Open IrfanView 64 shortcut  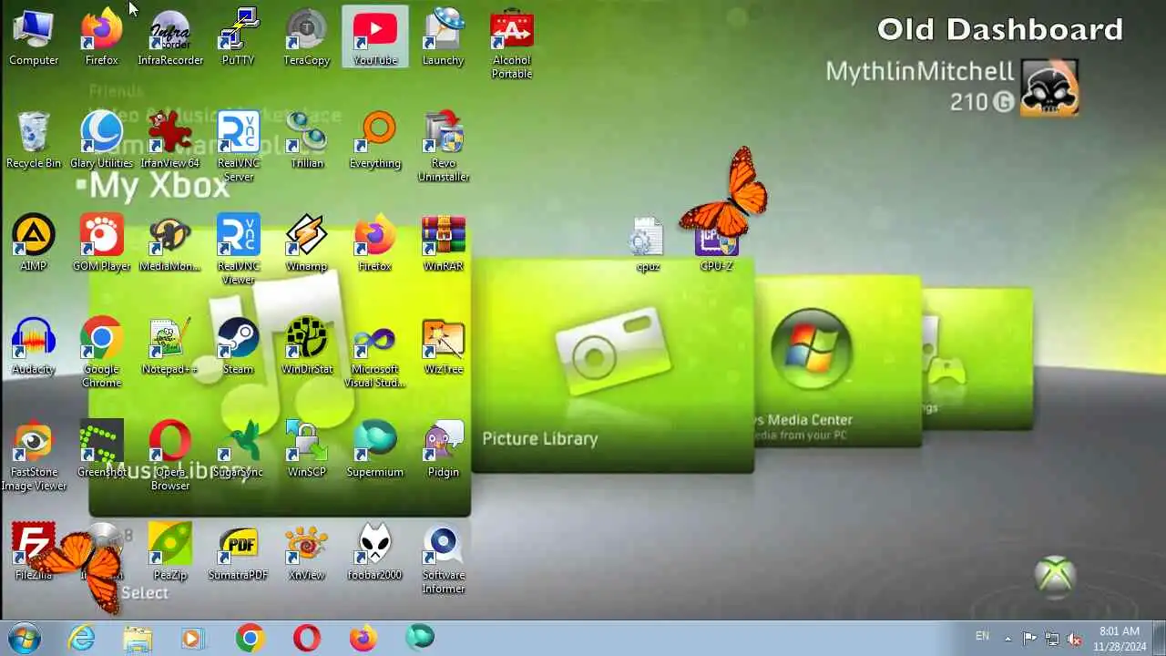click(170, 141)
